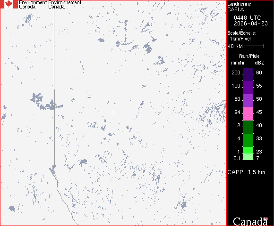Click the white radar center crosshair
Image resolution: width=274 pixels, height=226 pixels.
tap(113, 113)
